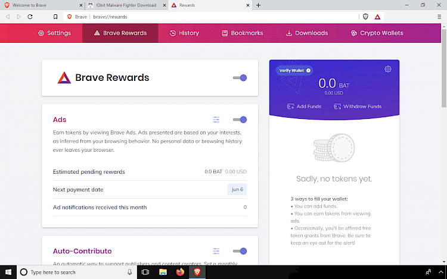
Task: Click the Verify Wallet button
Action: 294,71
